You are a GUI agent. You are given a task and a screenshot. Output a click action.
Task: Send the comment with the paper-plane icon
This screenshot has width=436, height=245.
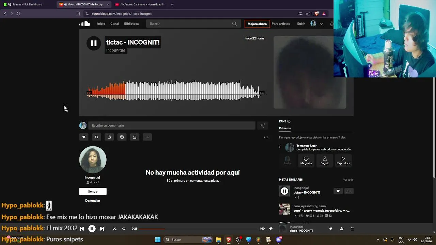[x=263, y=126]
